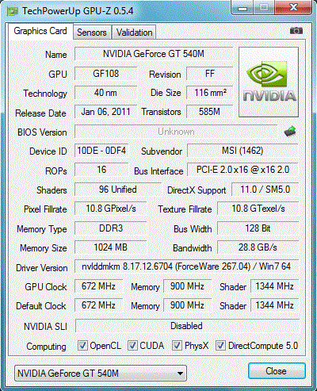Toggle the OpenCL checkbox
The width and height of the screenshot is (317, 391).
82,345
